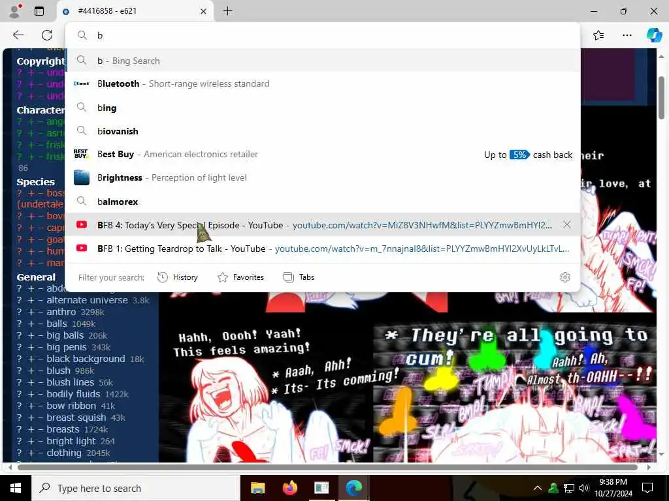Open the 'black background' tag link

tap(86, 359)
